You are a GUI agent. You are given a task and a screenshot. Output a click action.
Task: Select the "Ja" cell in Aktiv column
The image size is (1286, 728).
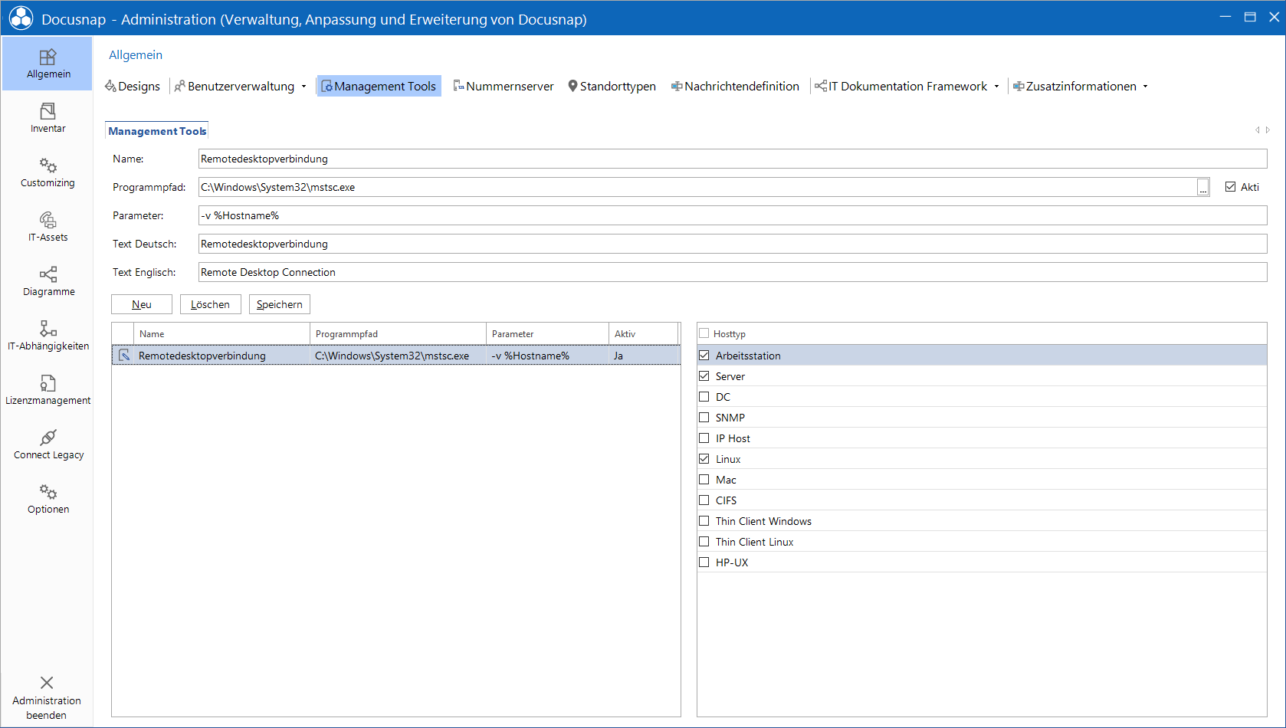coord(644,356)
